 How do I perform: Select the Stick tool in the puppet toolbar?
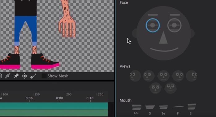(7, 76)
